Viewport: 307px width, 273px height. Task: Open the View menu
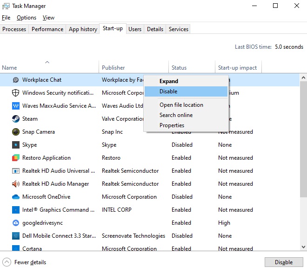coord(48,18)
